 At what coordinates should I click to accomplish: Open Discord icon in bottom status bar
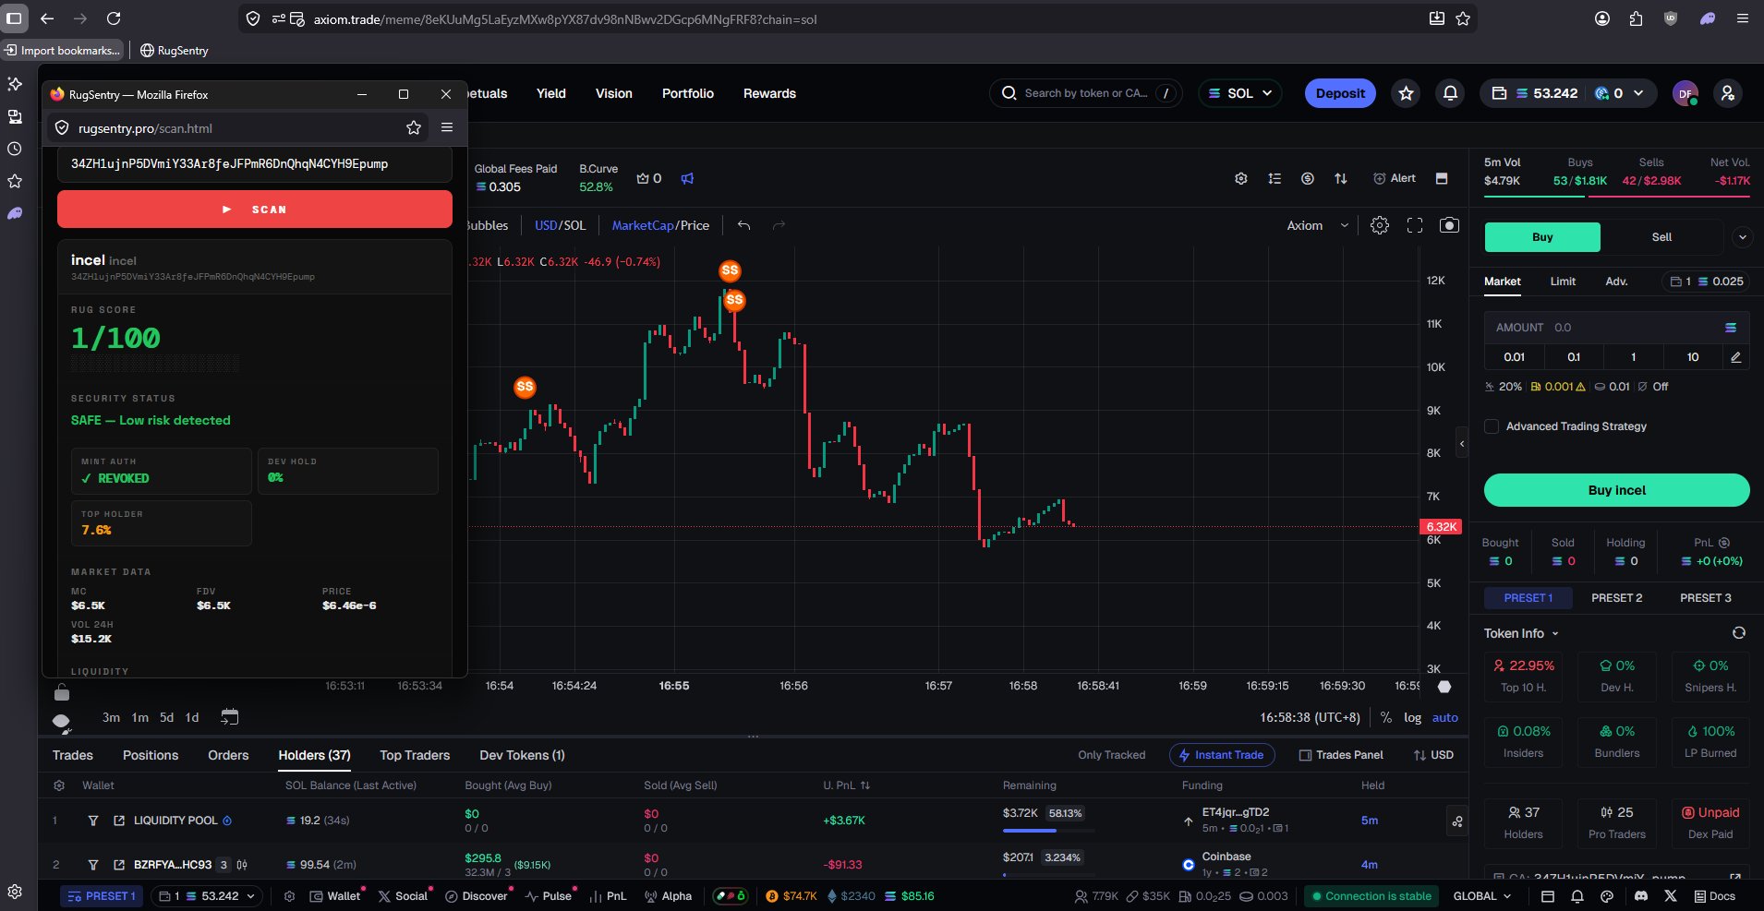pos(1640,896)
